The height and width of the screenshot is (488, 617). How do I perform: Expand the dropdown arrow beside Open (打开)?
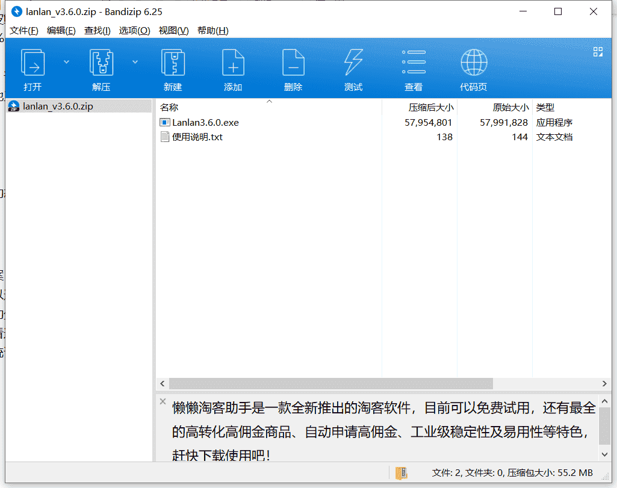66,62
